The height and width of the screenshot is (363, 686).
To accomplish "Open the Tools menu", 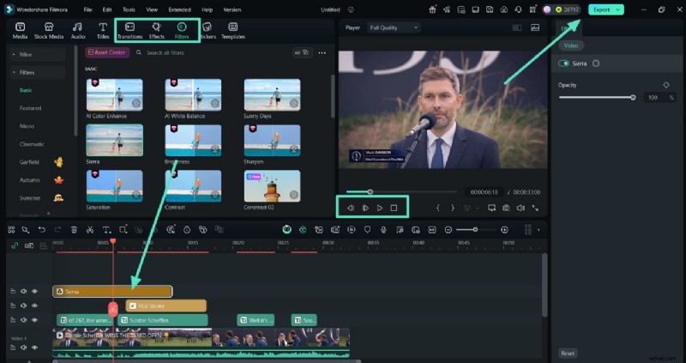I will [x=129, y=9].
